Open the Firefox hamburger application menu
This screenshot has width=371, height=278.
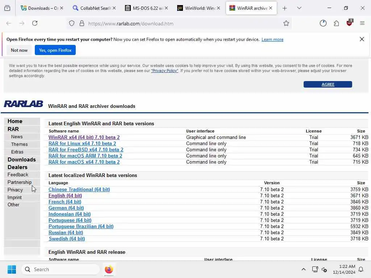point(362,23)
